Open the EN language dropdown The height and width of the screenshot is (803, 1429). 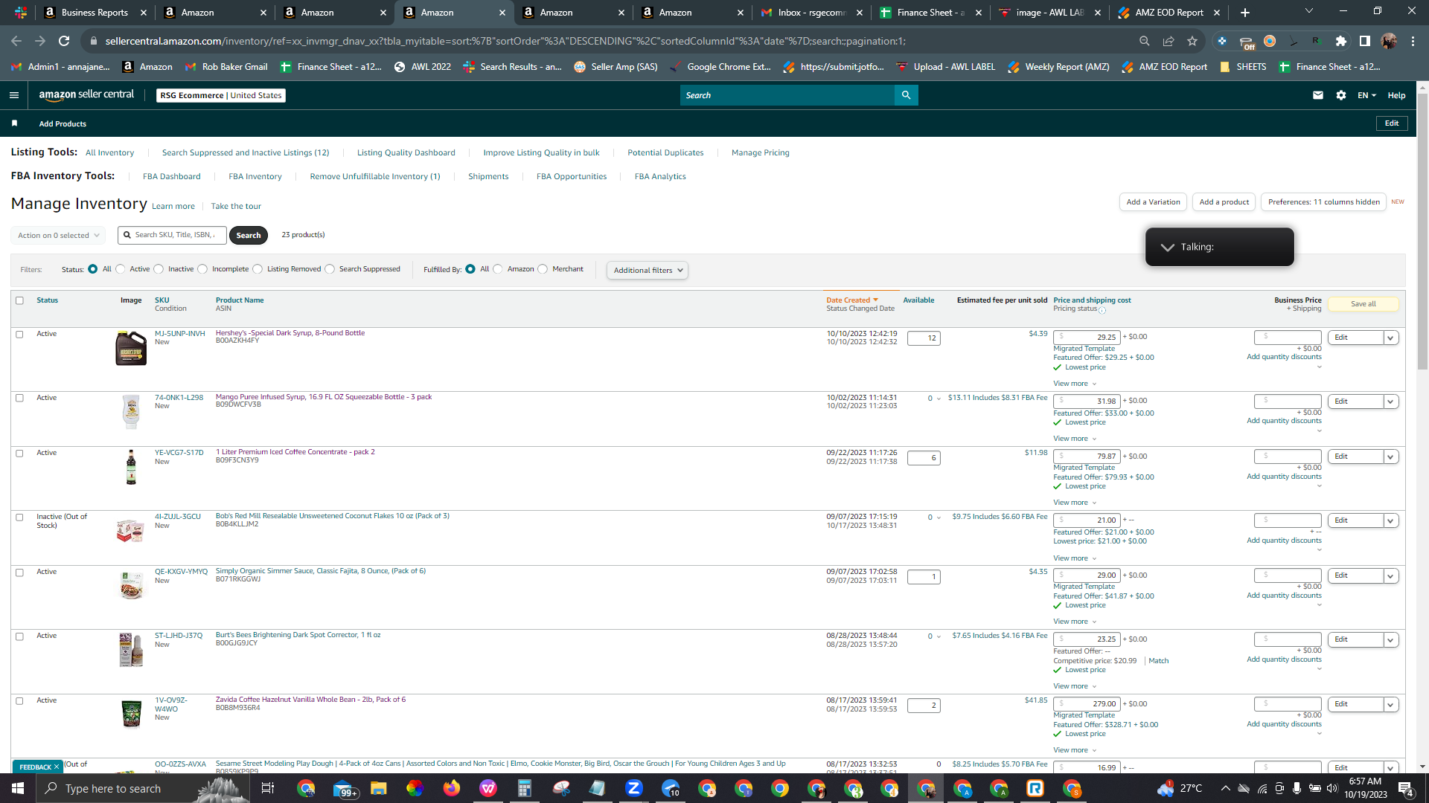pos(1366,95)
